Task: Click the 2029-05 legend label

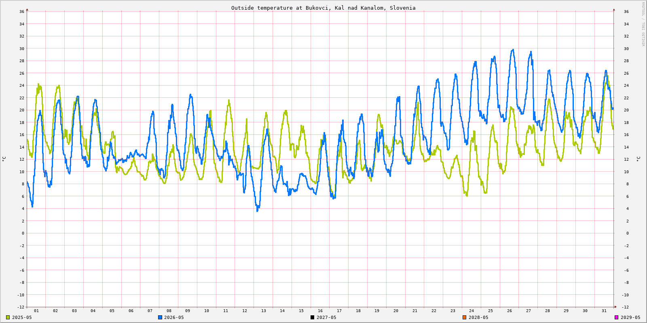Action: click(630, 317)
